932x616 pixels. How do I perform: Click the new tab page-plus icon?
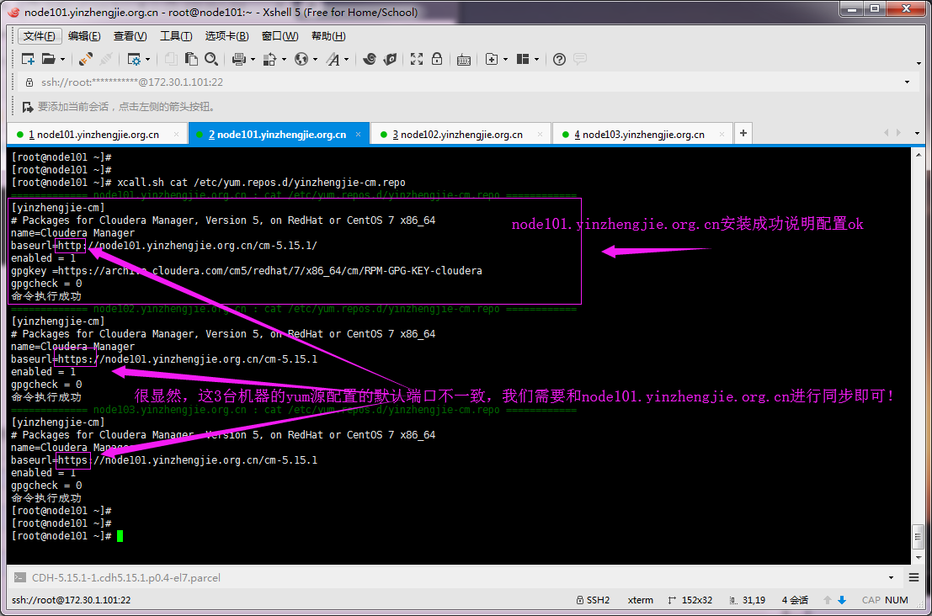492,59
